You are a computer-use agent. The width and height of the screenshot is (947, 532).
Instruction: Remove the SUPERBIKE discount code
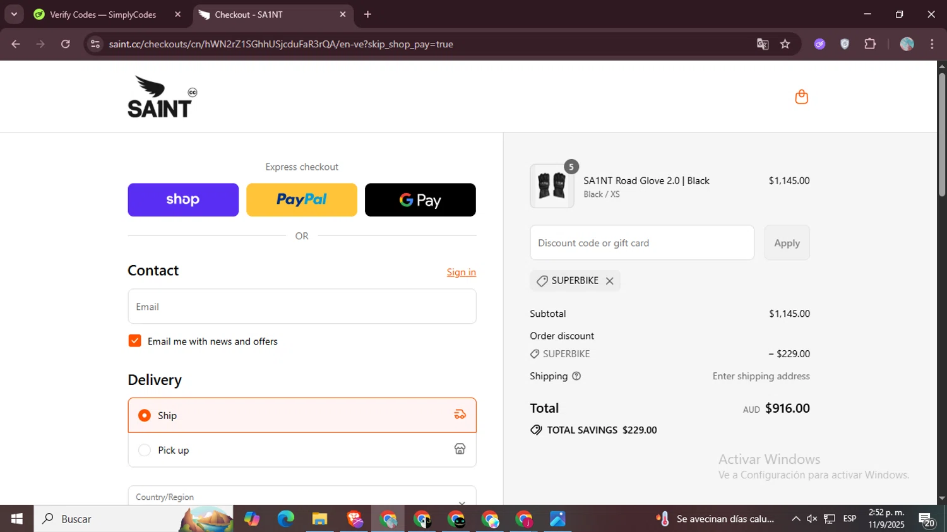pyautogui.click(x=610, y=281)
